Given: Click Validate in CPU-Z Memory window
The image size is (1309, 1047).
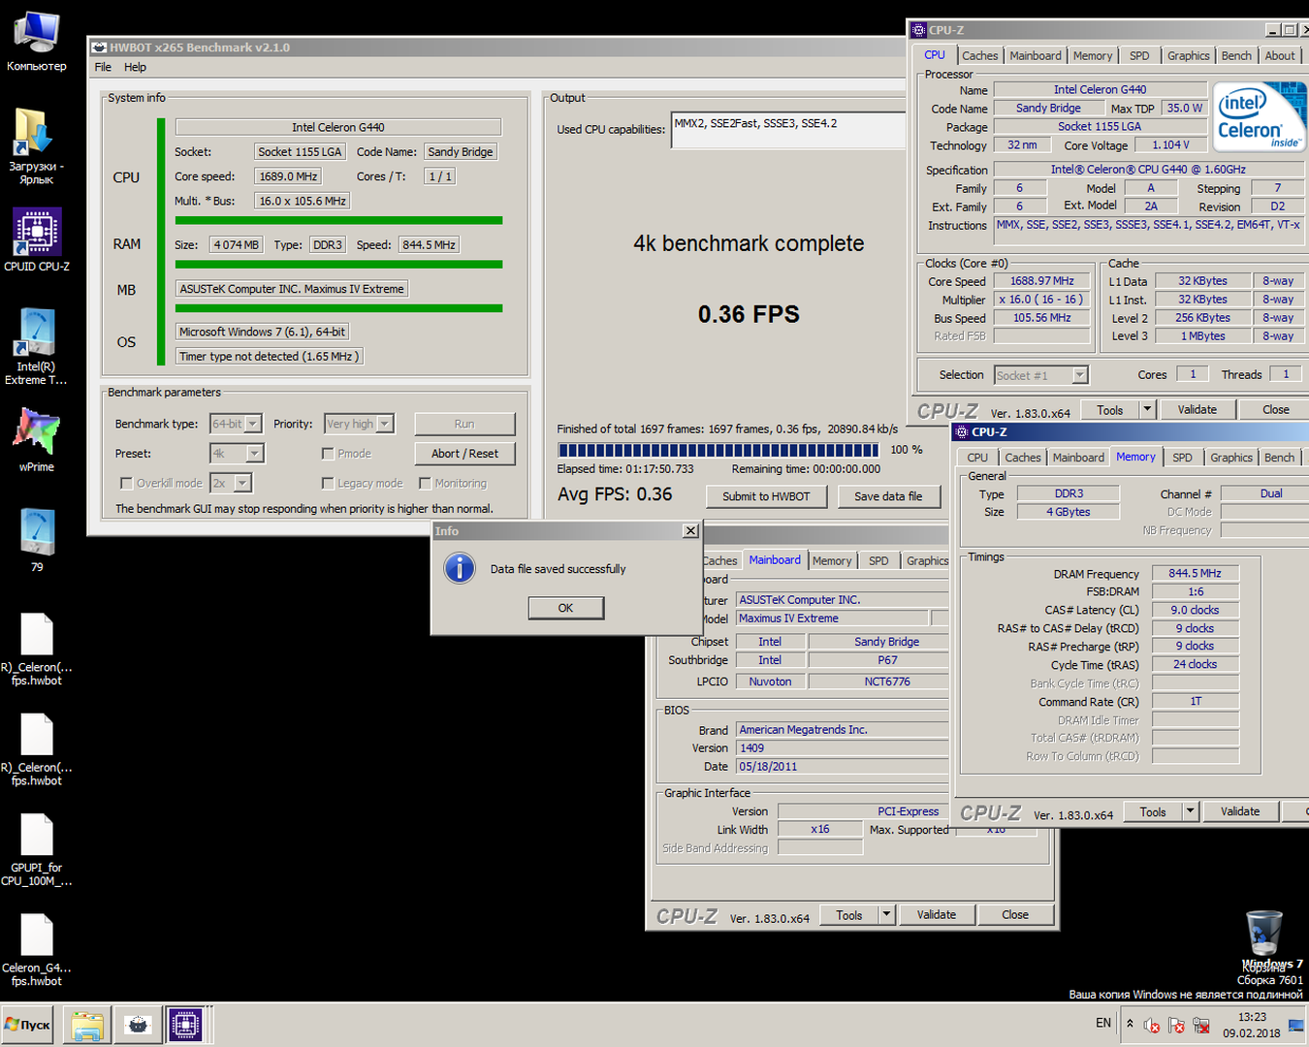Looking at the screenshot, I should click(1240, 811).
